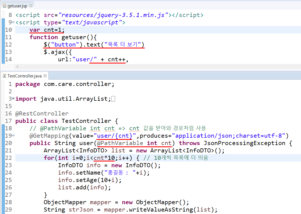Click line number 22 in TestController.java gutter
Viewport: 301px width, 214px height.
tap(8, 158)
